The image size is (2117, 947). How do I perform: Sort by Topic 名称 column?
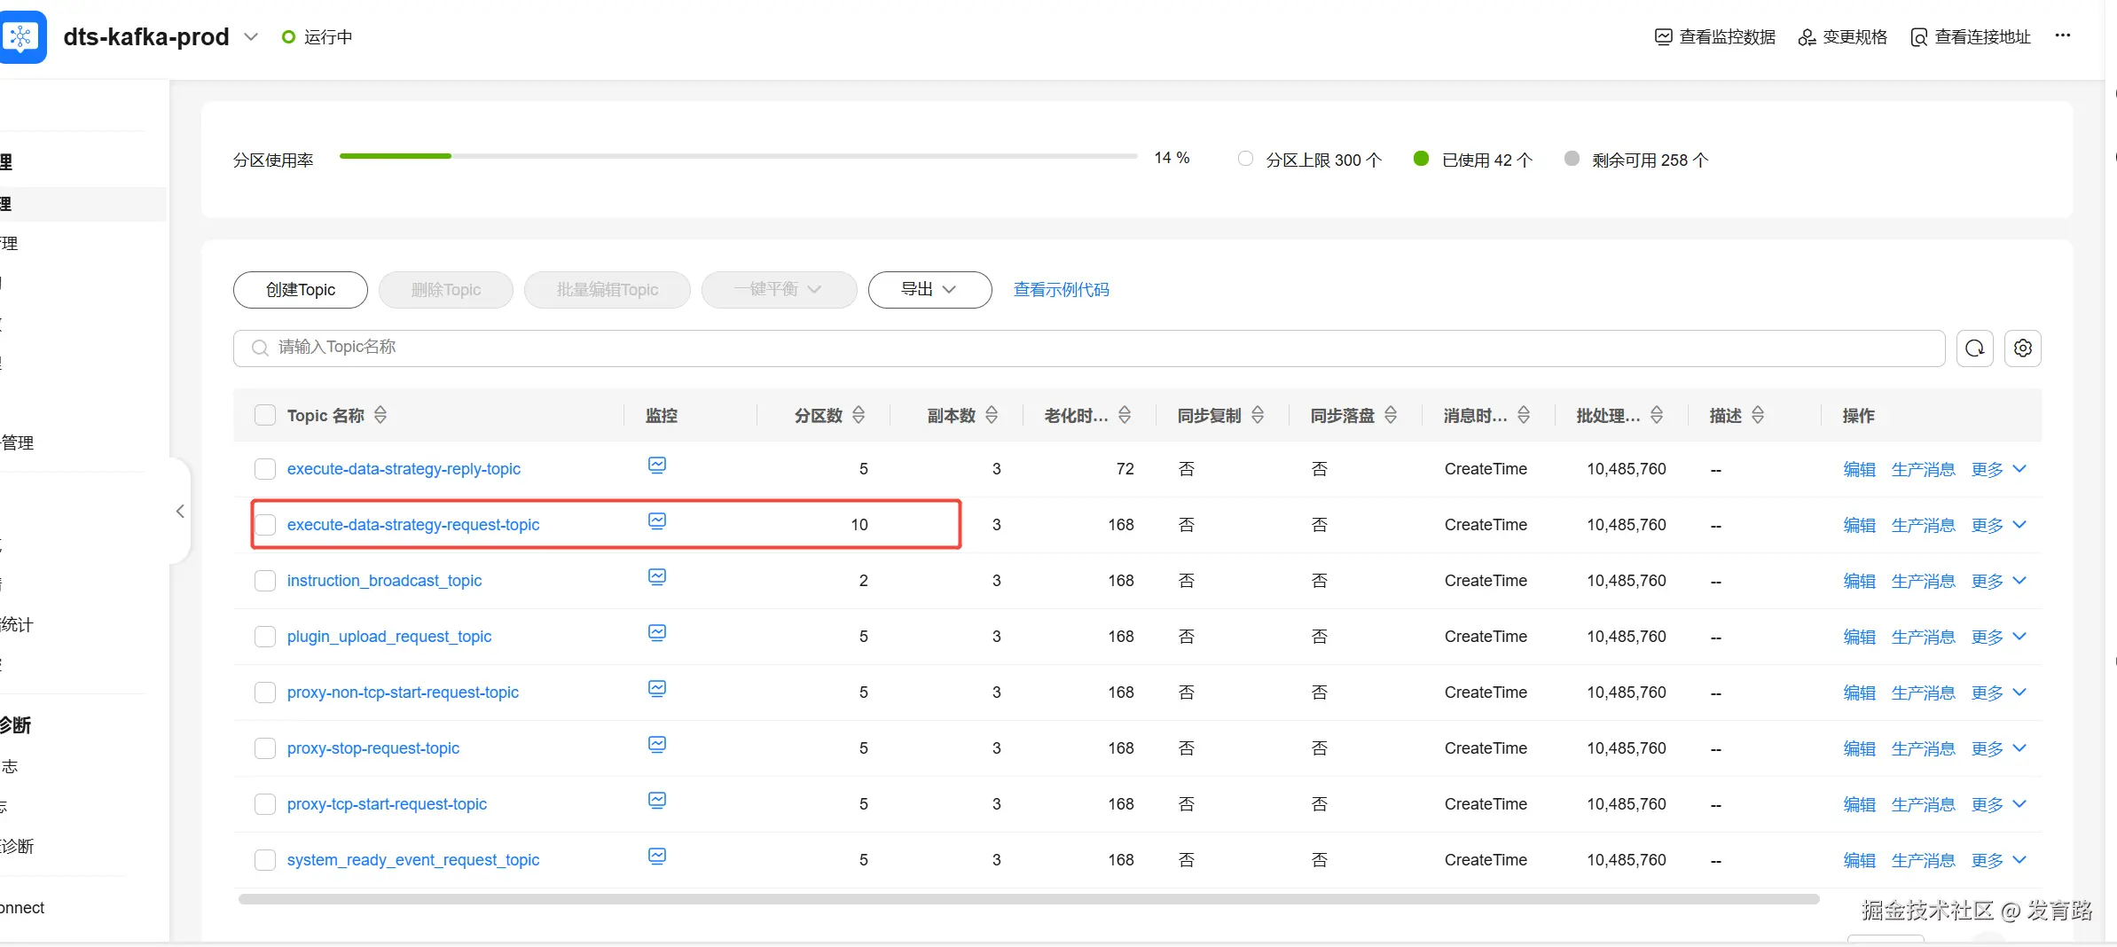click(x=380, y=415)
